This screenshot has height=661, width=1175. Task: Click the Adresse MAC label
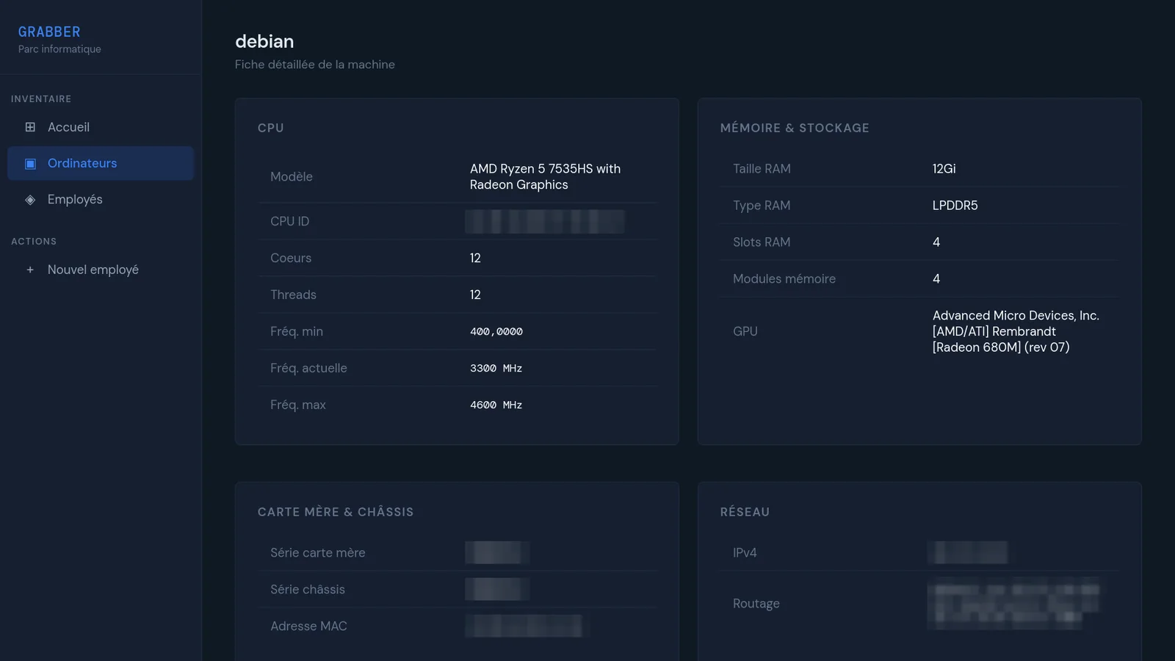coord(308,626)
